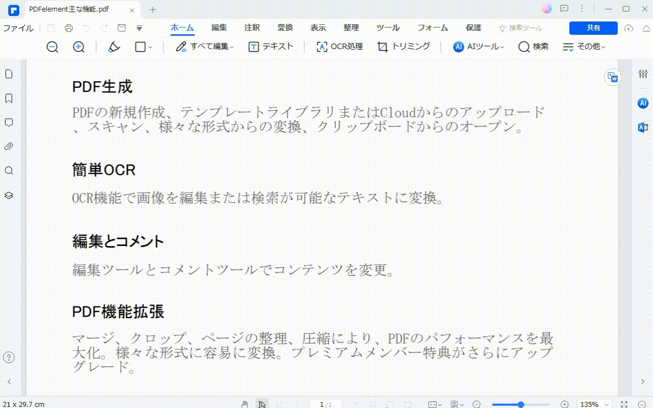Switch to the 変換 tab
Image resolution: width=653 pixels, height=408 pixels.
click(285, 28)
